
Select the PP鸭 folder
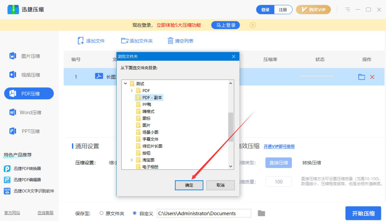[144, 104]
